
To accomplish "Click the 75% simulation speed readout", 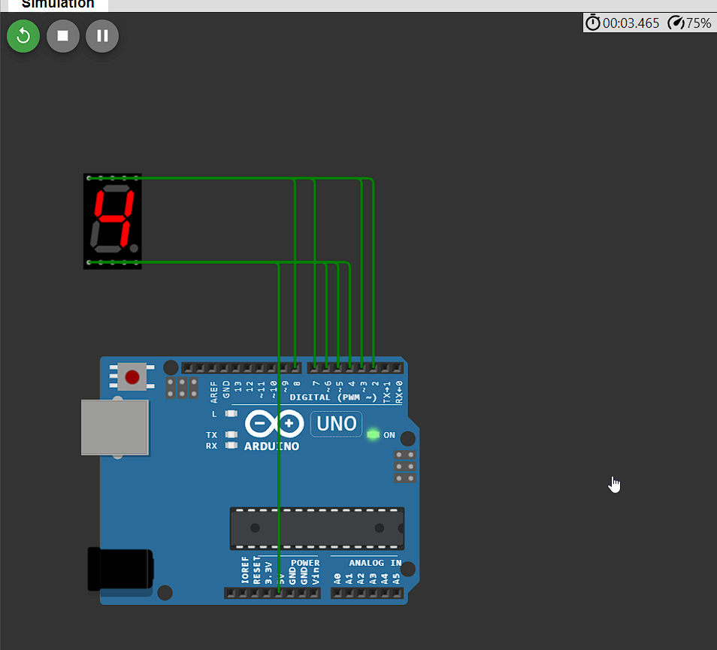I will coord(698,23).
